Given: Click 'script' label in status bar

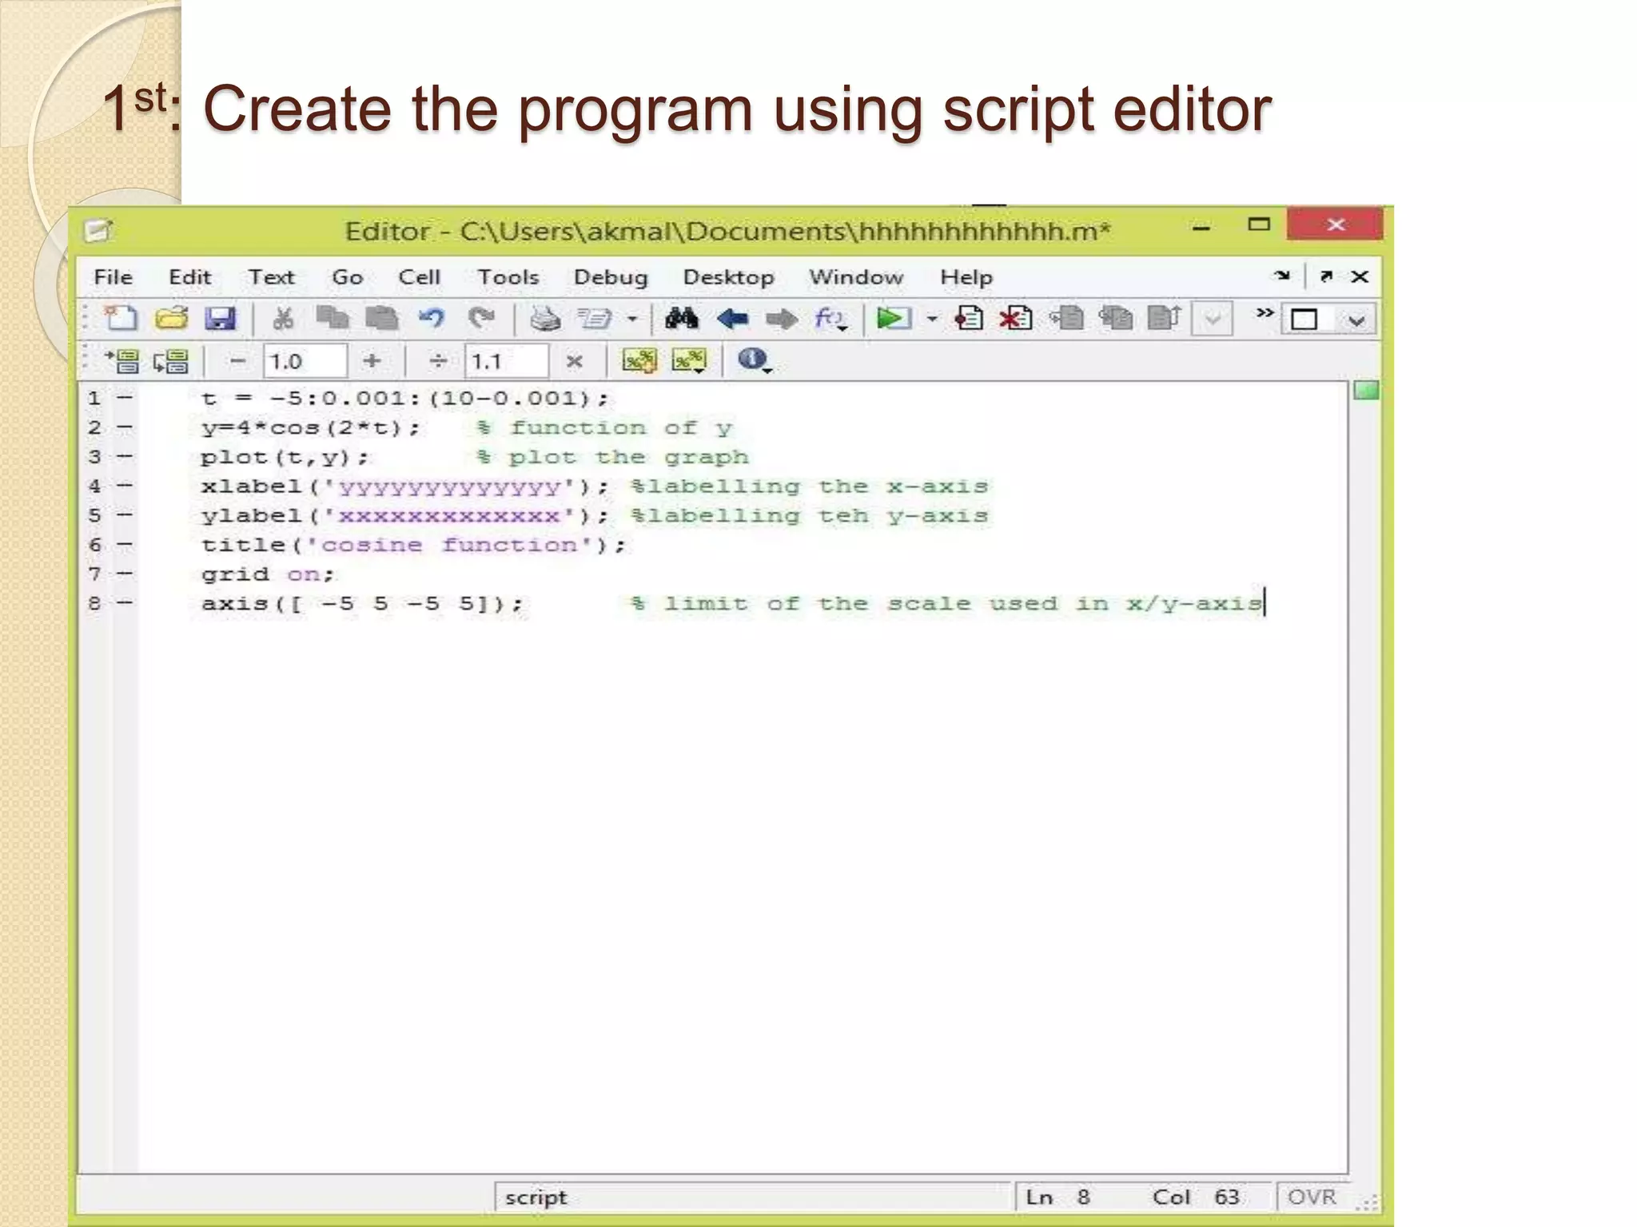Looking at the screenshot, I should click(x=536, y=1197).
